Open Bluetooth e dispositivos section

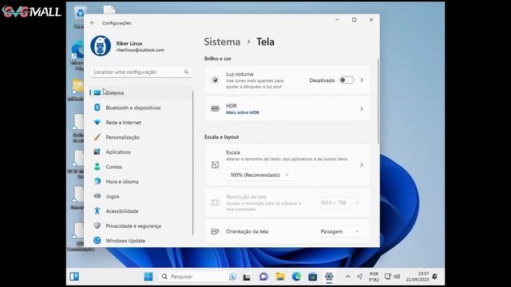tap(141, 108)
